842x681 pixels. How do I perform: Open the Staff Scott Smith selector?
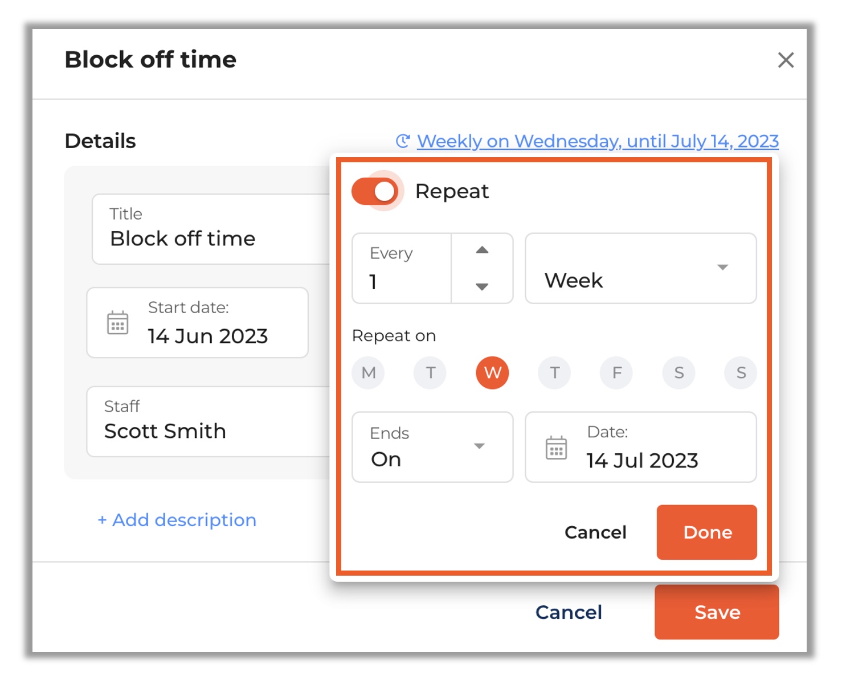[209, 421]
